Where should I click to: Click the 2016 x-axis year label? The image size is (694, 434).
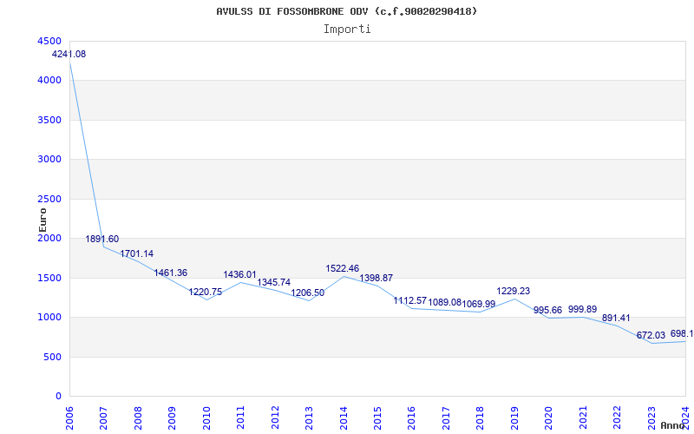click(411, 418)
